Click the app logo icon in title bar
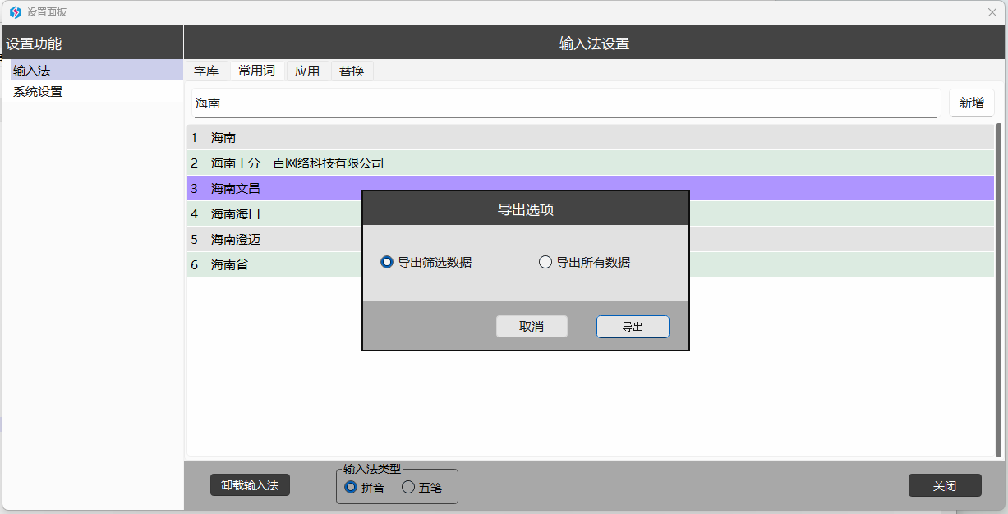This screenshot has width=1008, height=514. pyautogui.click(x=15, y=12)
